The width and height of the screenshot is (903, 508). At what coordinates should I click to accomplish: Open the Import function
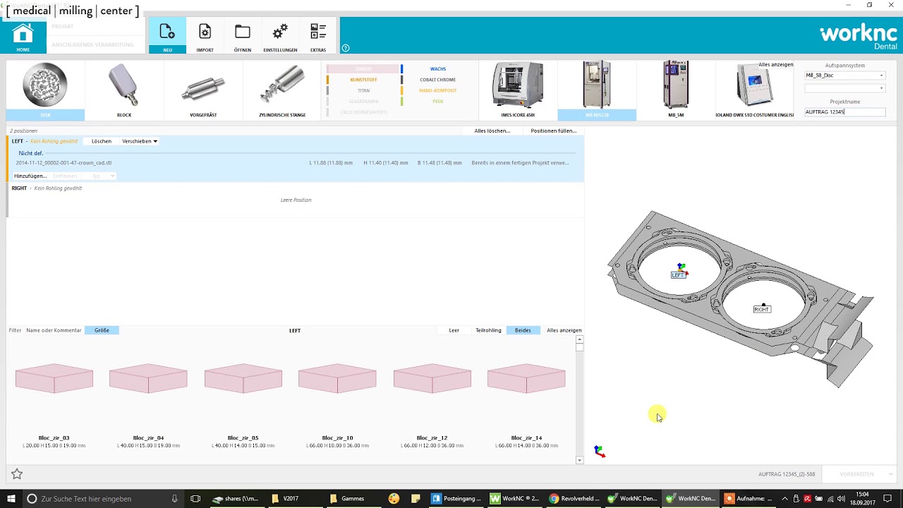click(x=205, y=37)
